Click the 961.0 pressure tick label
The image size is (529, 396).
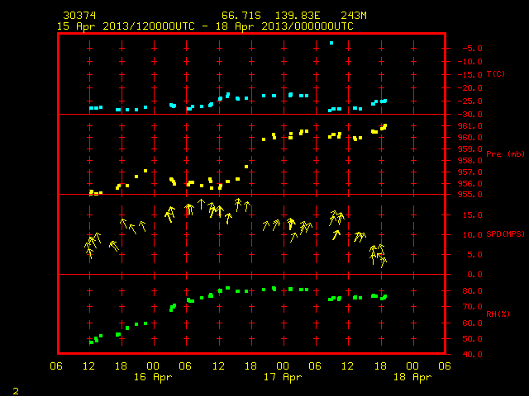[469, 126]
